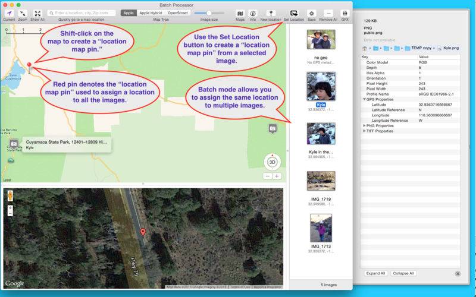476x297 pixels.
Task: Zoom in the satellite view with plus
Action: [x=10, y=208]
